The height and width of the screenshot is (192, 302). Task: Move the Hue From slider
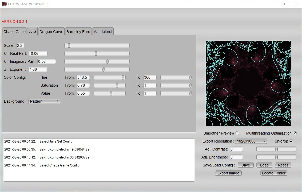point(122,77)
